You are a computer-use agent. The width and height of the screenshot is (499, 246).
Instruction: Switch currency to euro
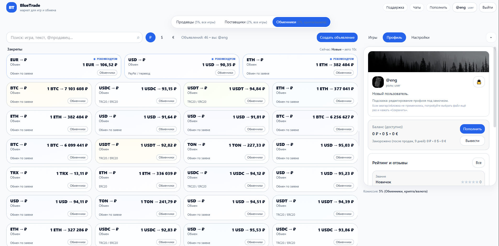tap(173, 37)
